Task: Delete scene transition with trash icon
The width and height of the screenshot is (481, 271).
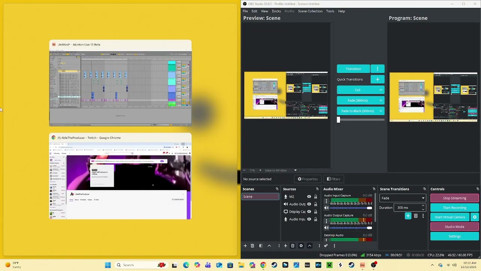Action: 416,216
